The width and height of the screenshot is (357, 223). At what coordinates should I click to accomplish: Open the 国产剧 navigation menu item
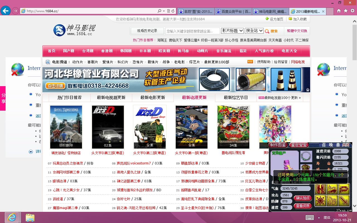point(69,51)
